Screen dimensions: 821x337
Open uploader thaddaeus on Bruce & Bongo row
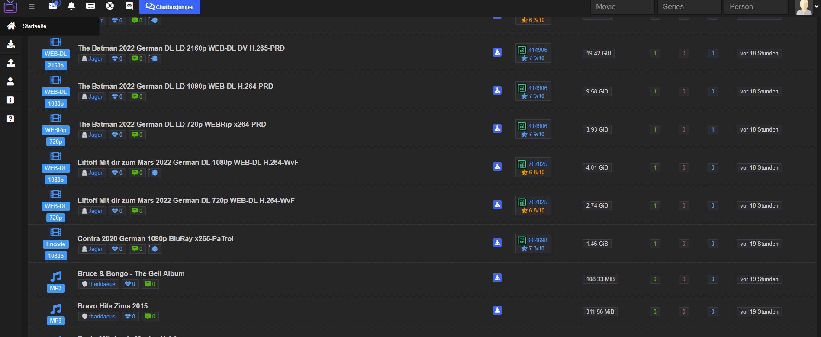[99, 284]
